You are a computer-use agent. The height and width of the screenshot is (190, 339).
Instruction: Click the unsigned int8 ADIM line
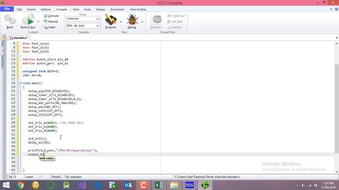pyautogui.click(x=41, y=71)
